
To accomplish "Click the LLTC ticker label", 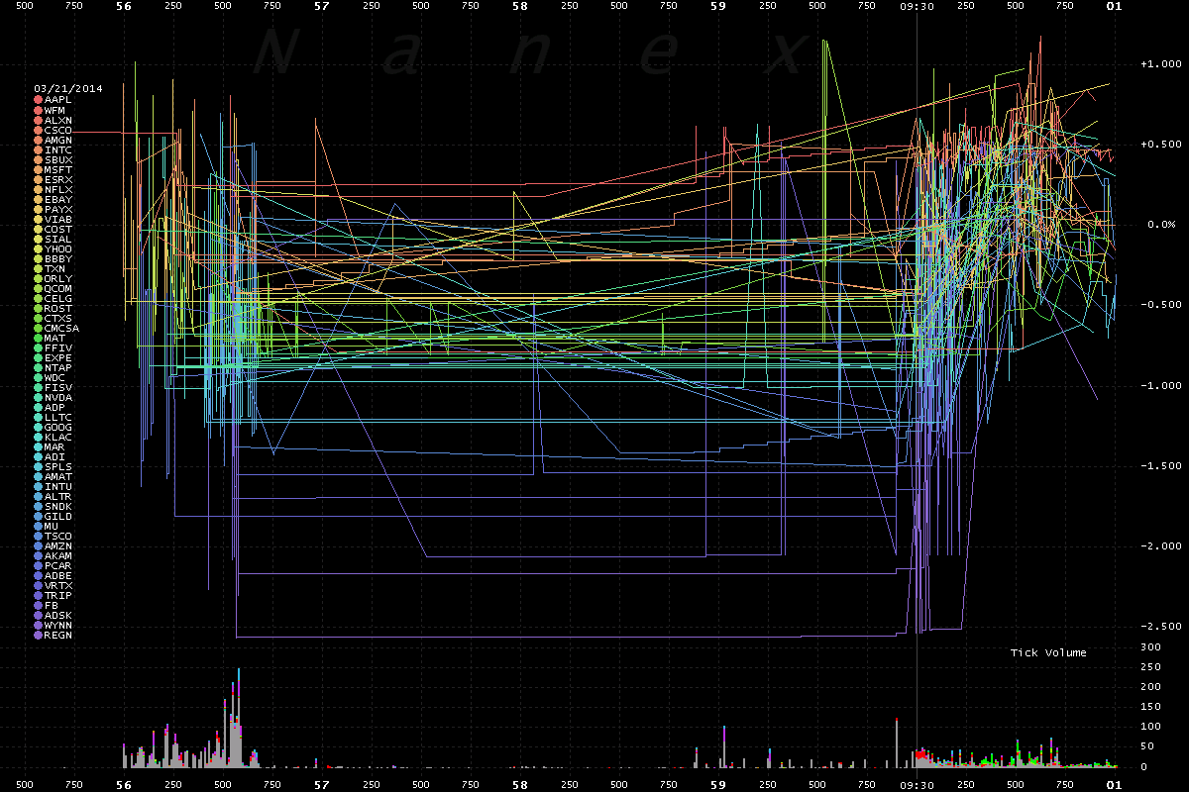I will (58, 417).
